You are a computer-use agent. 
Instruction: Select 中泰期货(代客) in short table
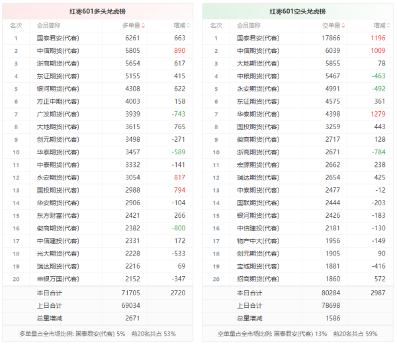(258, 190)
